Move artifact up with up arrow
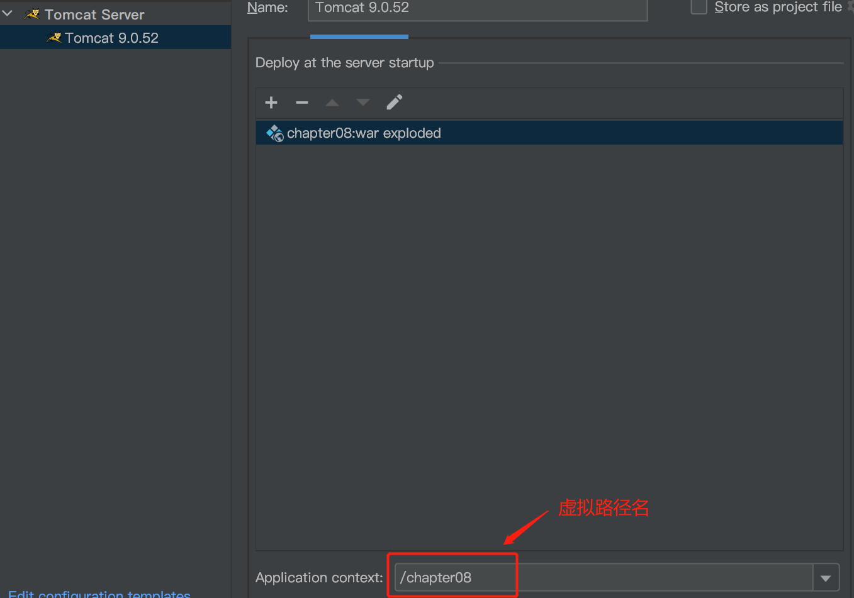The image size is (854, 598). click(332, 102)
